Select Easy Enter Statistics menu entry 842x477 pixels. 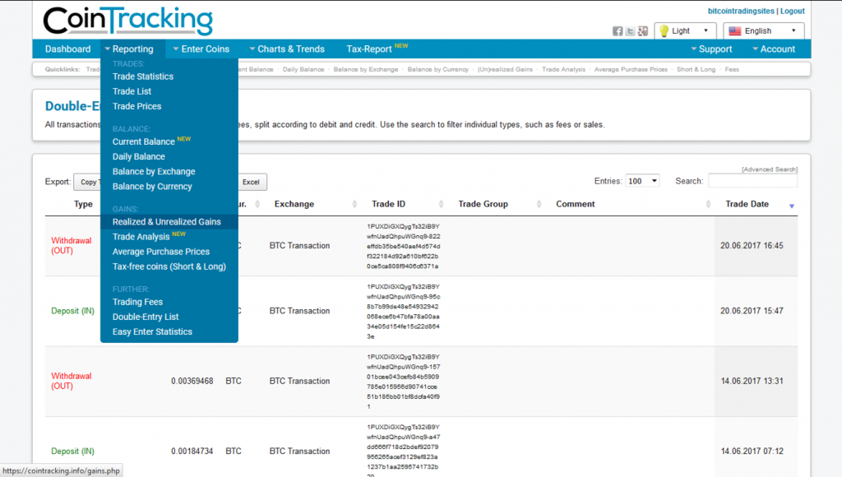pos(152,332)
